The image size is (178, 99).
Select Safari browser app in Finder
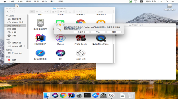[x=40, y=53]
